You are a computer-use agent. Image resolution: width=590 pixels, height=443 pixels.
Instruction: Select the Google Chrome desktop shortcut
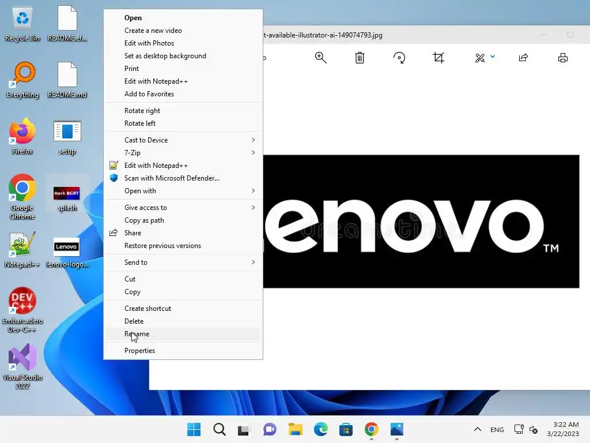click(x=22, y=197)
